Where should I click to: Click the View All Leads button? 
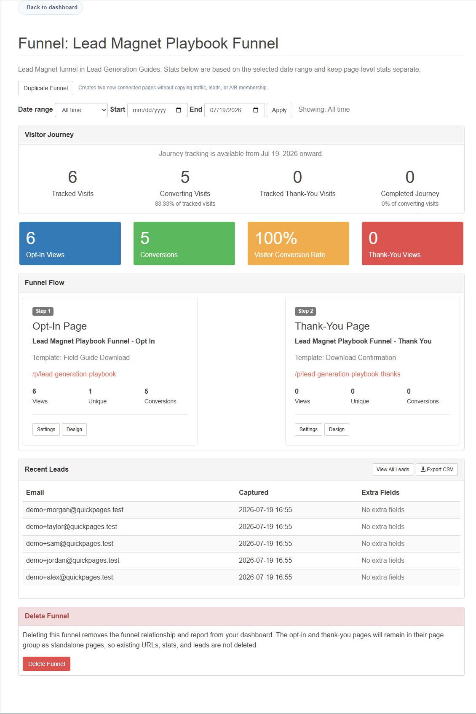pos(393,470)
